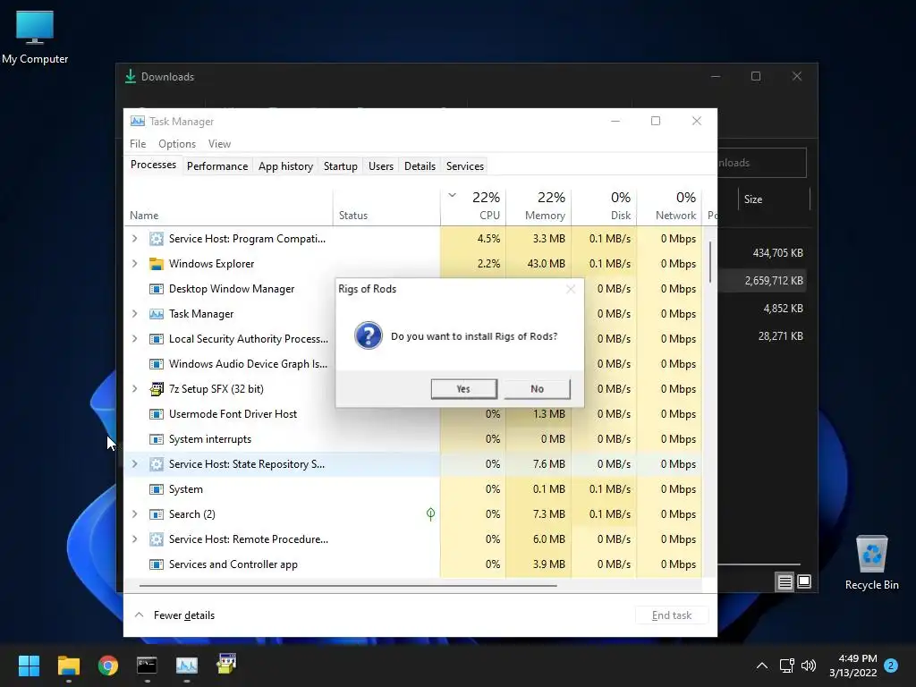Click the Status column header
The image size is (916, 687).
pos(386,207)
